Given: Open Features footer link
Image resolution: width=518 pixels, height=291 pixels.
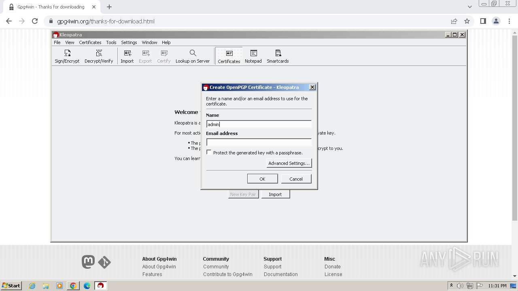Looking at the screenshot, I should coord(152,274).
